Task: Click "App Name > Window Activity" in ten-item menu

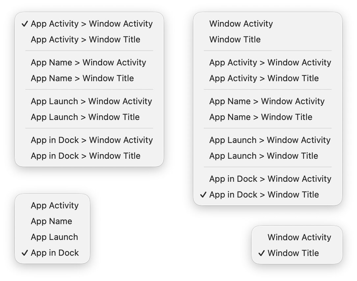Action: (267, 101)
